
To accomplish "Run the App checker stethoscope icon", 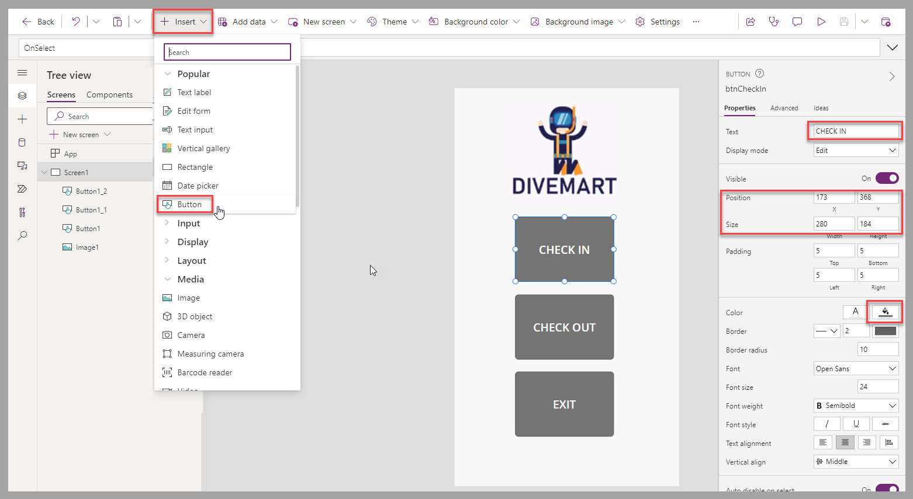I will pos(774,21).
